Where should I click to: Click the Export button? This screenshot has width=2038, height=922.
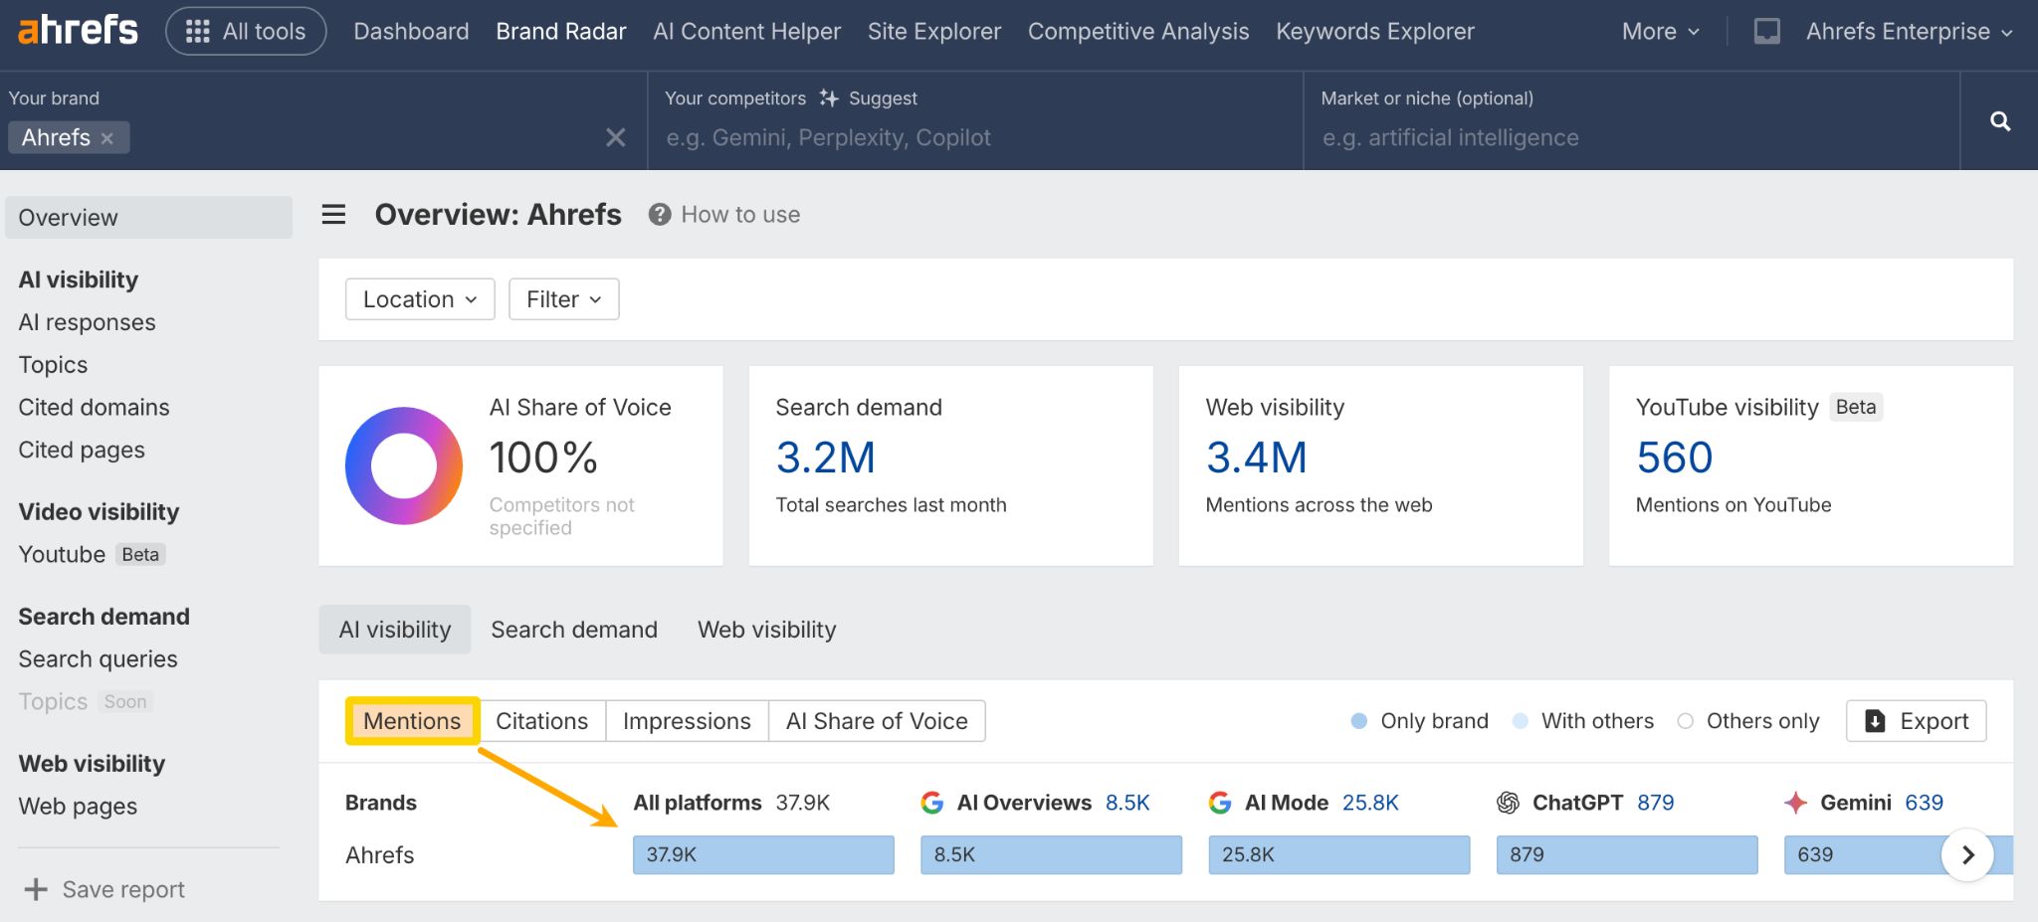[x=1916, y=721]
